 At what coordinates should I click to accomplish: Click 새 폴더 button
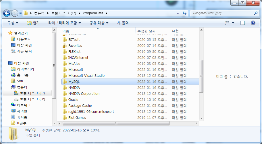pyautogui.click(x=123, y=23)
